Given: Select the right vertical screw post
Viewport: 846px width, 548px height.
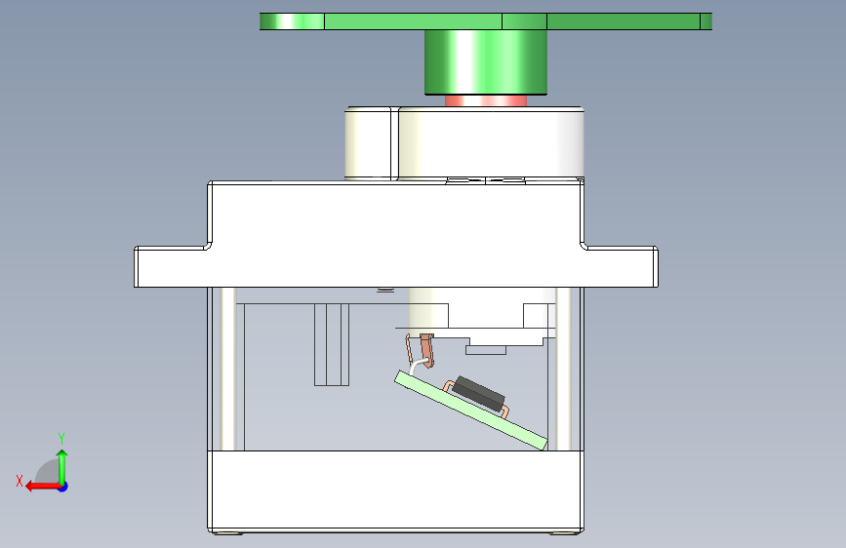Looking at the screenshot, I should point(564,369).
